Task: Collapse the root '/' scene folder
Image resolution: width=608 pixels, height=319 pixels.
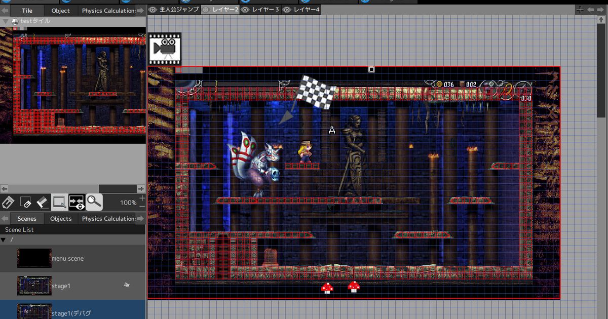Action: coord(4,240)
